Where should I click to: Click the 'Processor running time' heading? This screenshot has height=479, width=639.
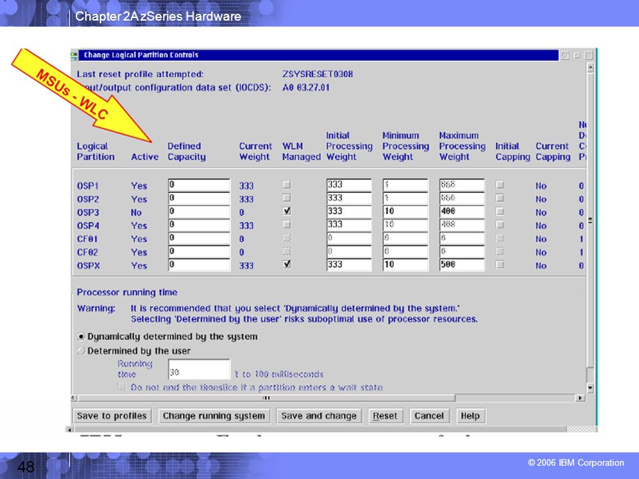tap(127, 293)
